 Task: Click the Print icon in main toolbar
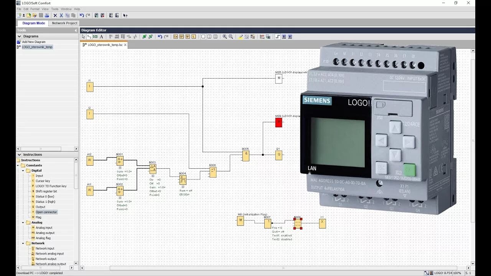pos(47,15)
